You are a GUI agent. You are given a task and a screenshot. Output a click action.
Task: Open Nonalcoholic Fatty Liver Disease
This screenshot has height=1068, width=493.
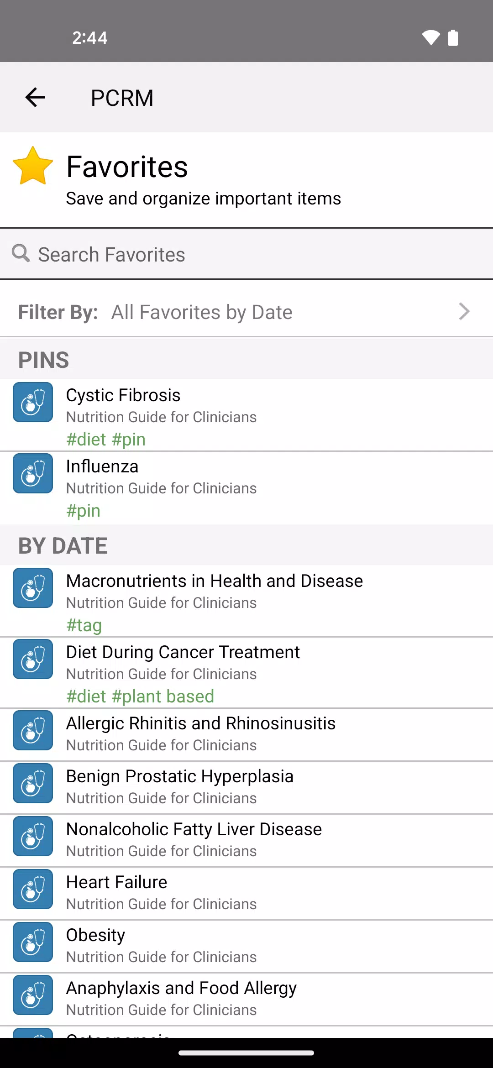[x=246, y=841]
